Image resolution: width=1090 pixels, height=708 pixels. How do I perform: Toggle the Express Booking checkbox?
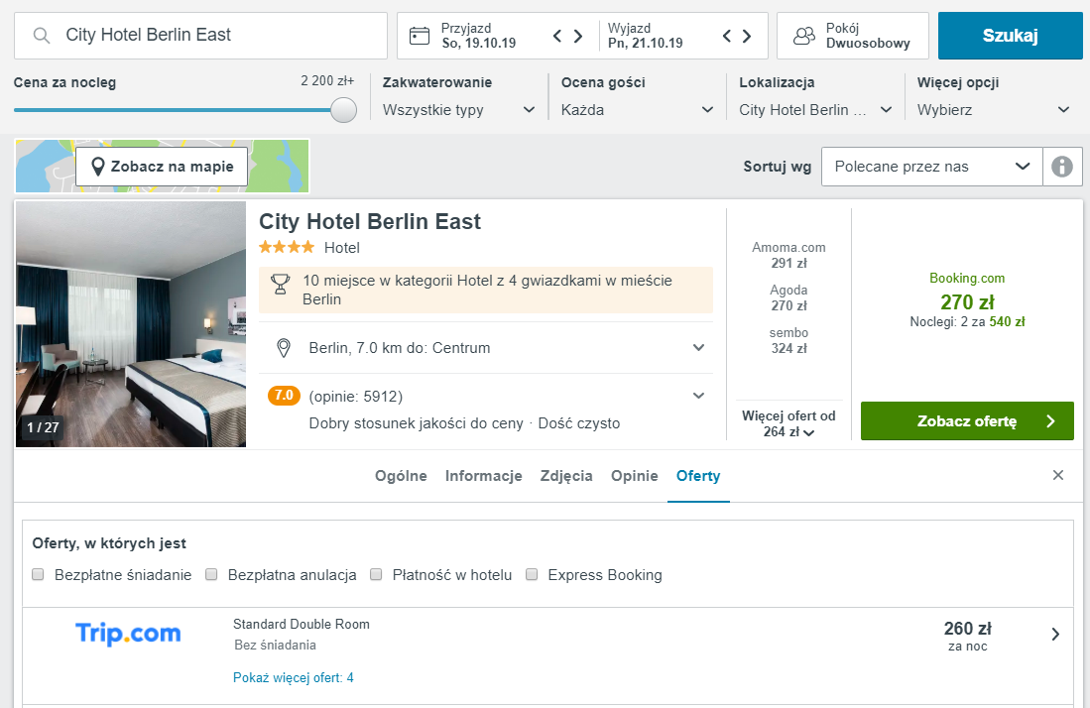[x=532, y=574]
